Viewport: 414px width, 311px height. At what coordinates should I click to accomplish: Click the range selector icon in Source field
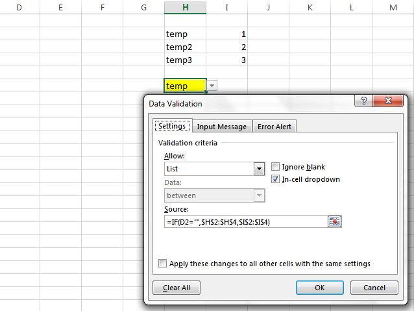334,221
